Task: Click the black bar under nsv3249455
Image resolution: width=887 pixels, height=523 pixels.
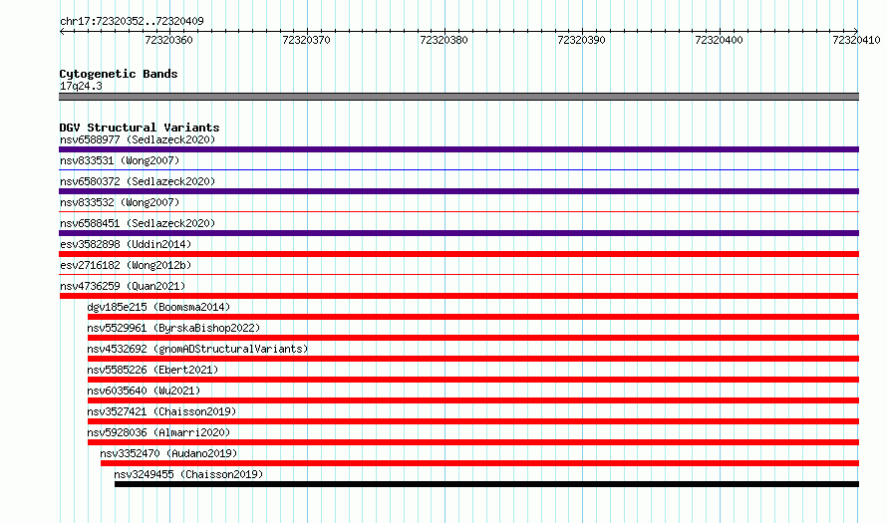Action: (486, 484)
